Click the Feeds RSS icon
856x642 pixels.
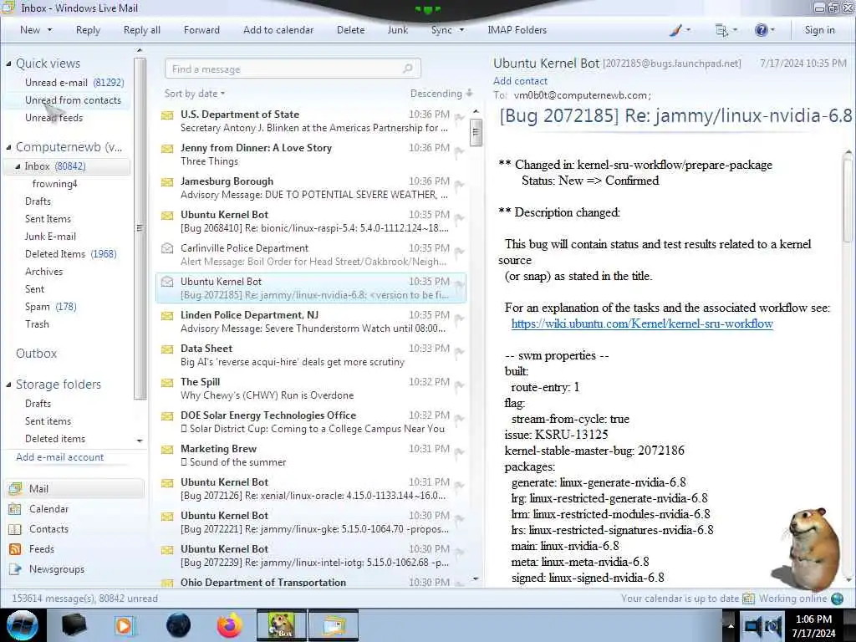pos(15,549)
